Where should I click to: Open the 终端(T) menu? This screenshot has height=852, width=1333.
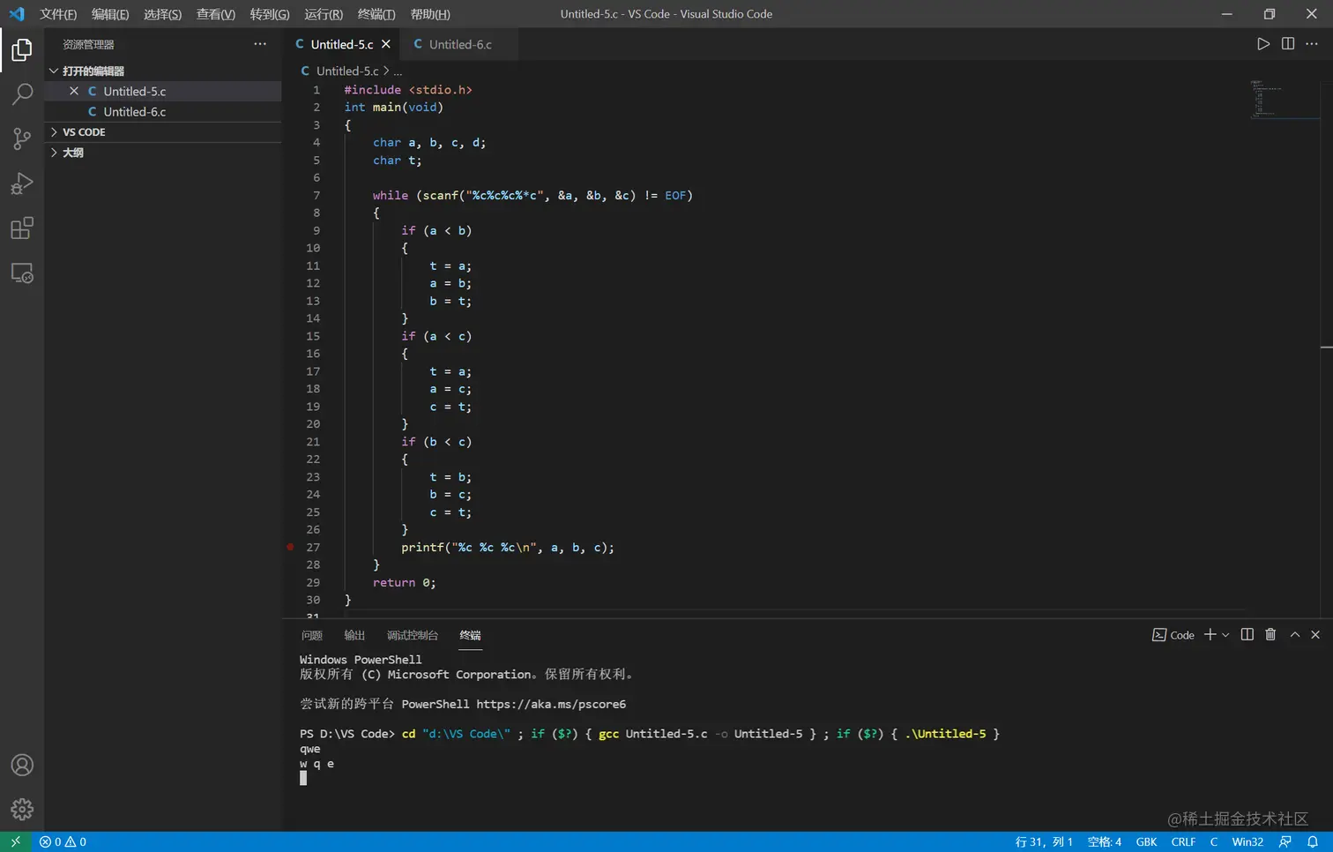tap(376, 14)
